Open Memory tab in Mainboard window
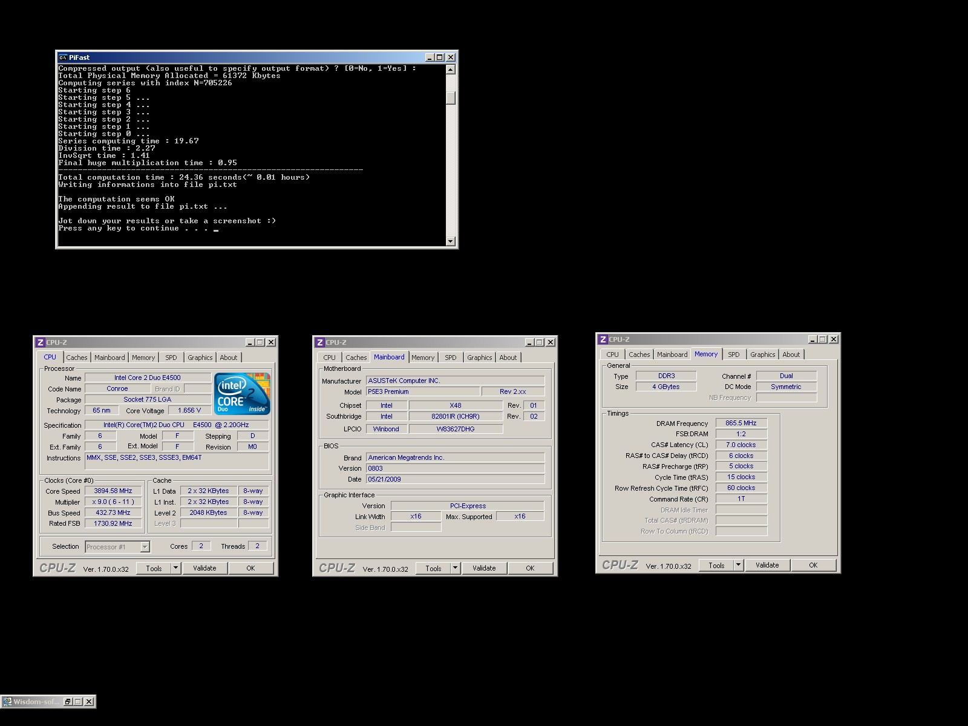968x726 pixels. point(423,358)
